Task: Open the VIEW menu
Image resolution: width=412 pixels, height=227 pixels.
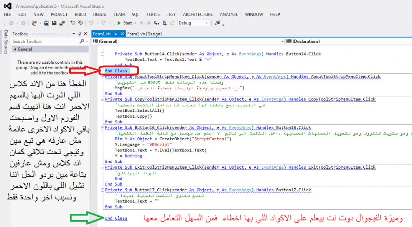Action: click(39, 14)
